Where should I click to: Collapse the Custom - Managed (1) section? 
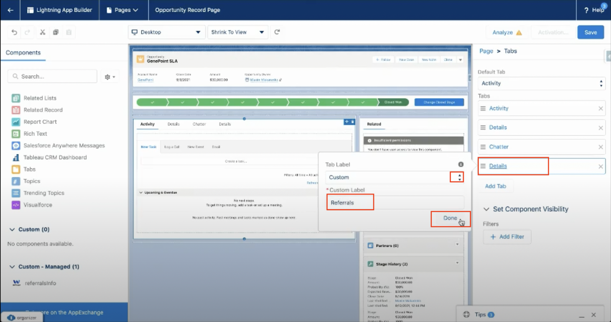click(x=12, y=267)
